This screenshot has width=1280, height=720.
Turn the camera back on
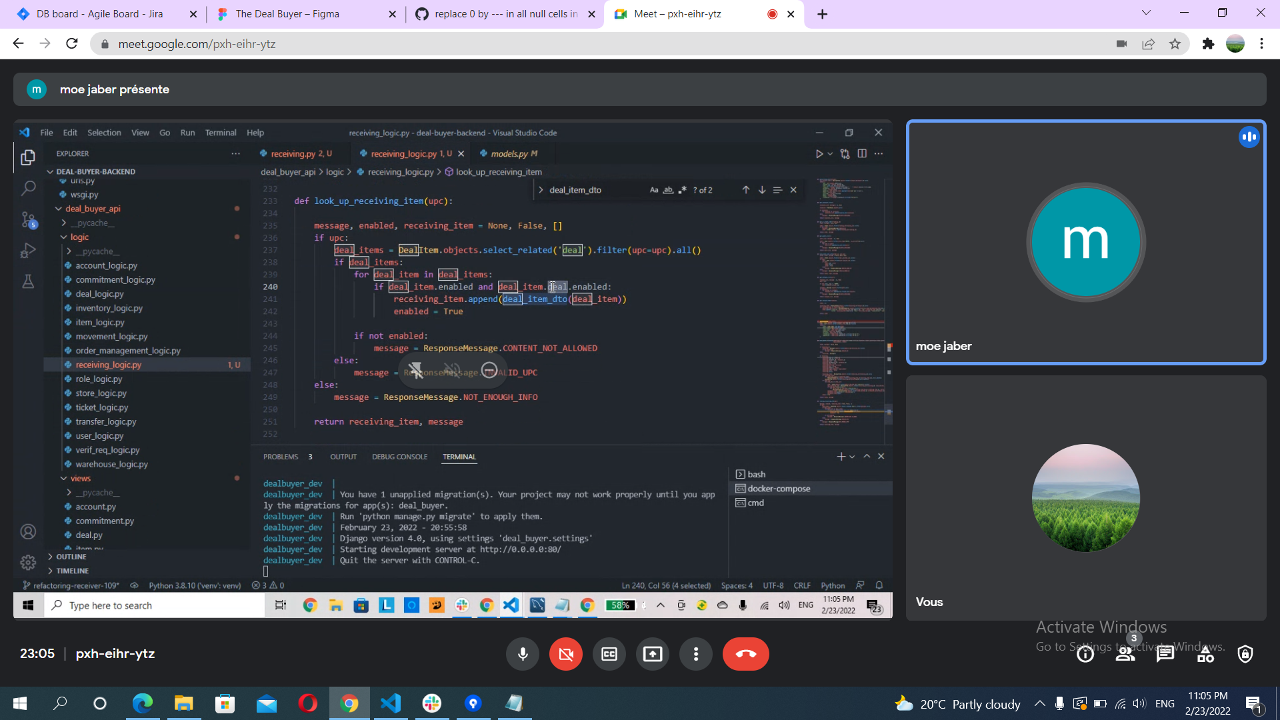tap(565, 654)
